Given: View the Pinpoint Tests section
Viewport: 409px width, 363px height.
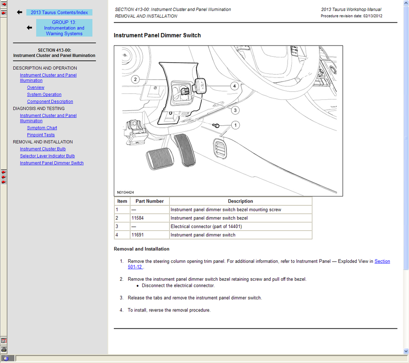Looking at the screenshot, I should point(41,135).
